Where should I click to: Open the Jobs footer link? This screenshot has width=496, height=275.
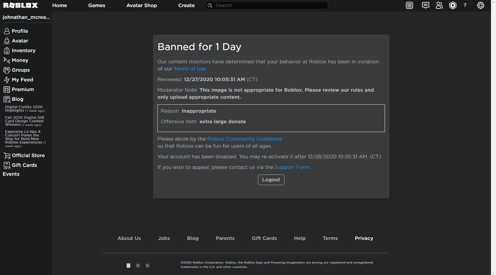coord(164,238)
